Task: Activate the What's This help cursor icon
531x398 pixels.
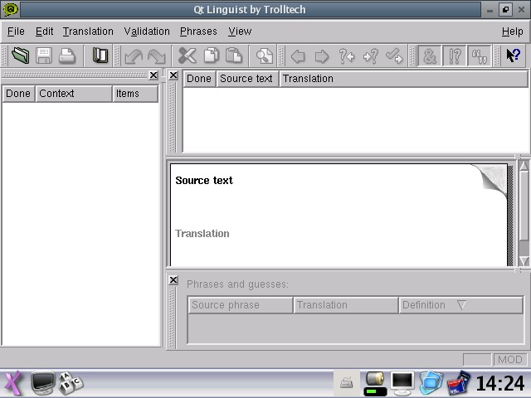Action: (x=514, y=56)
